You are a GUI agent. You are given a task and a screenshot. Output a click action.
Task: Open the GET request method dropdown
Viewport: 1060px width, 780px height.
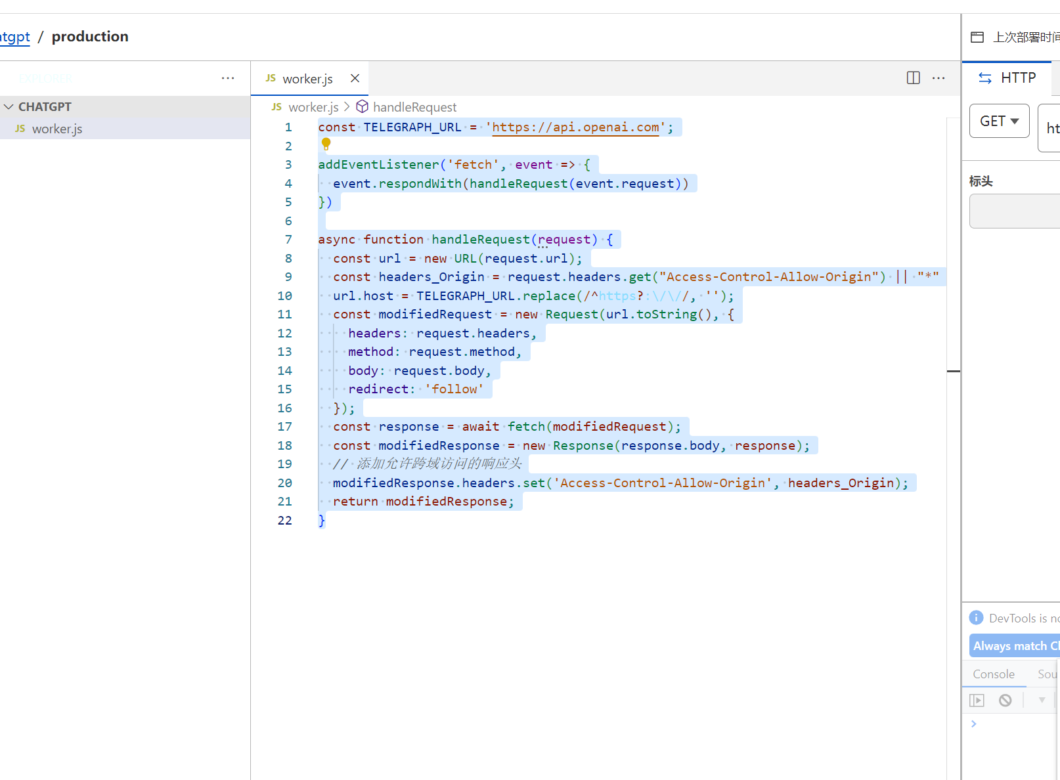998,121
